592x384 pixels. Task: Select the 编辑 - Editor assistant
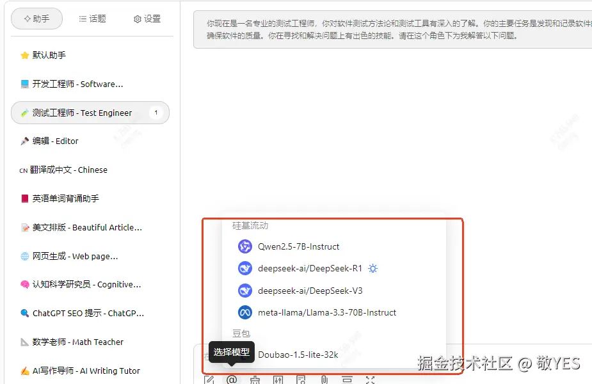90,141
